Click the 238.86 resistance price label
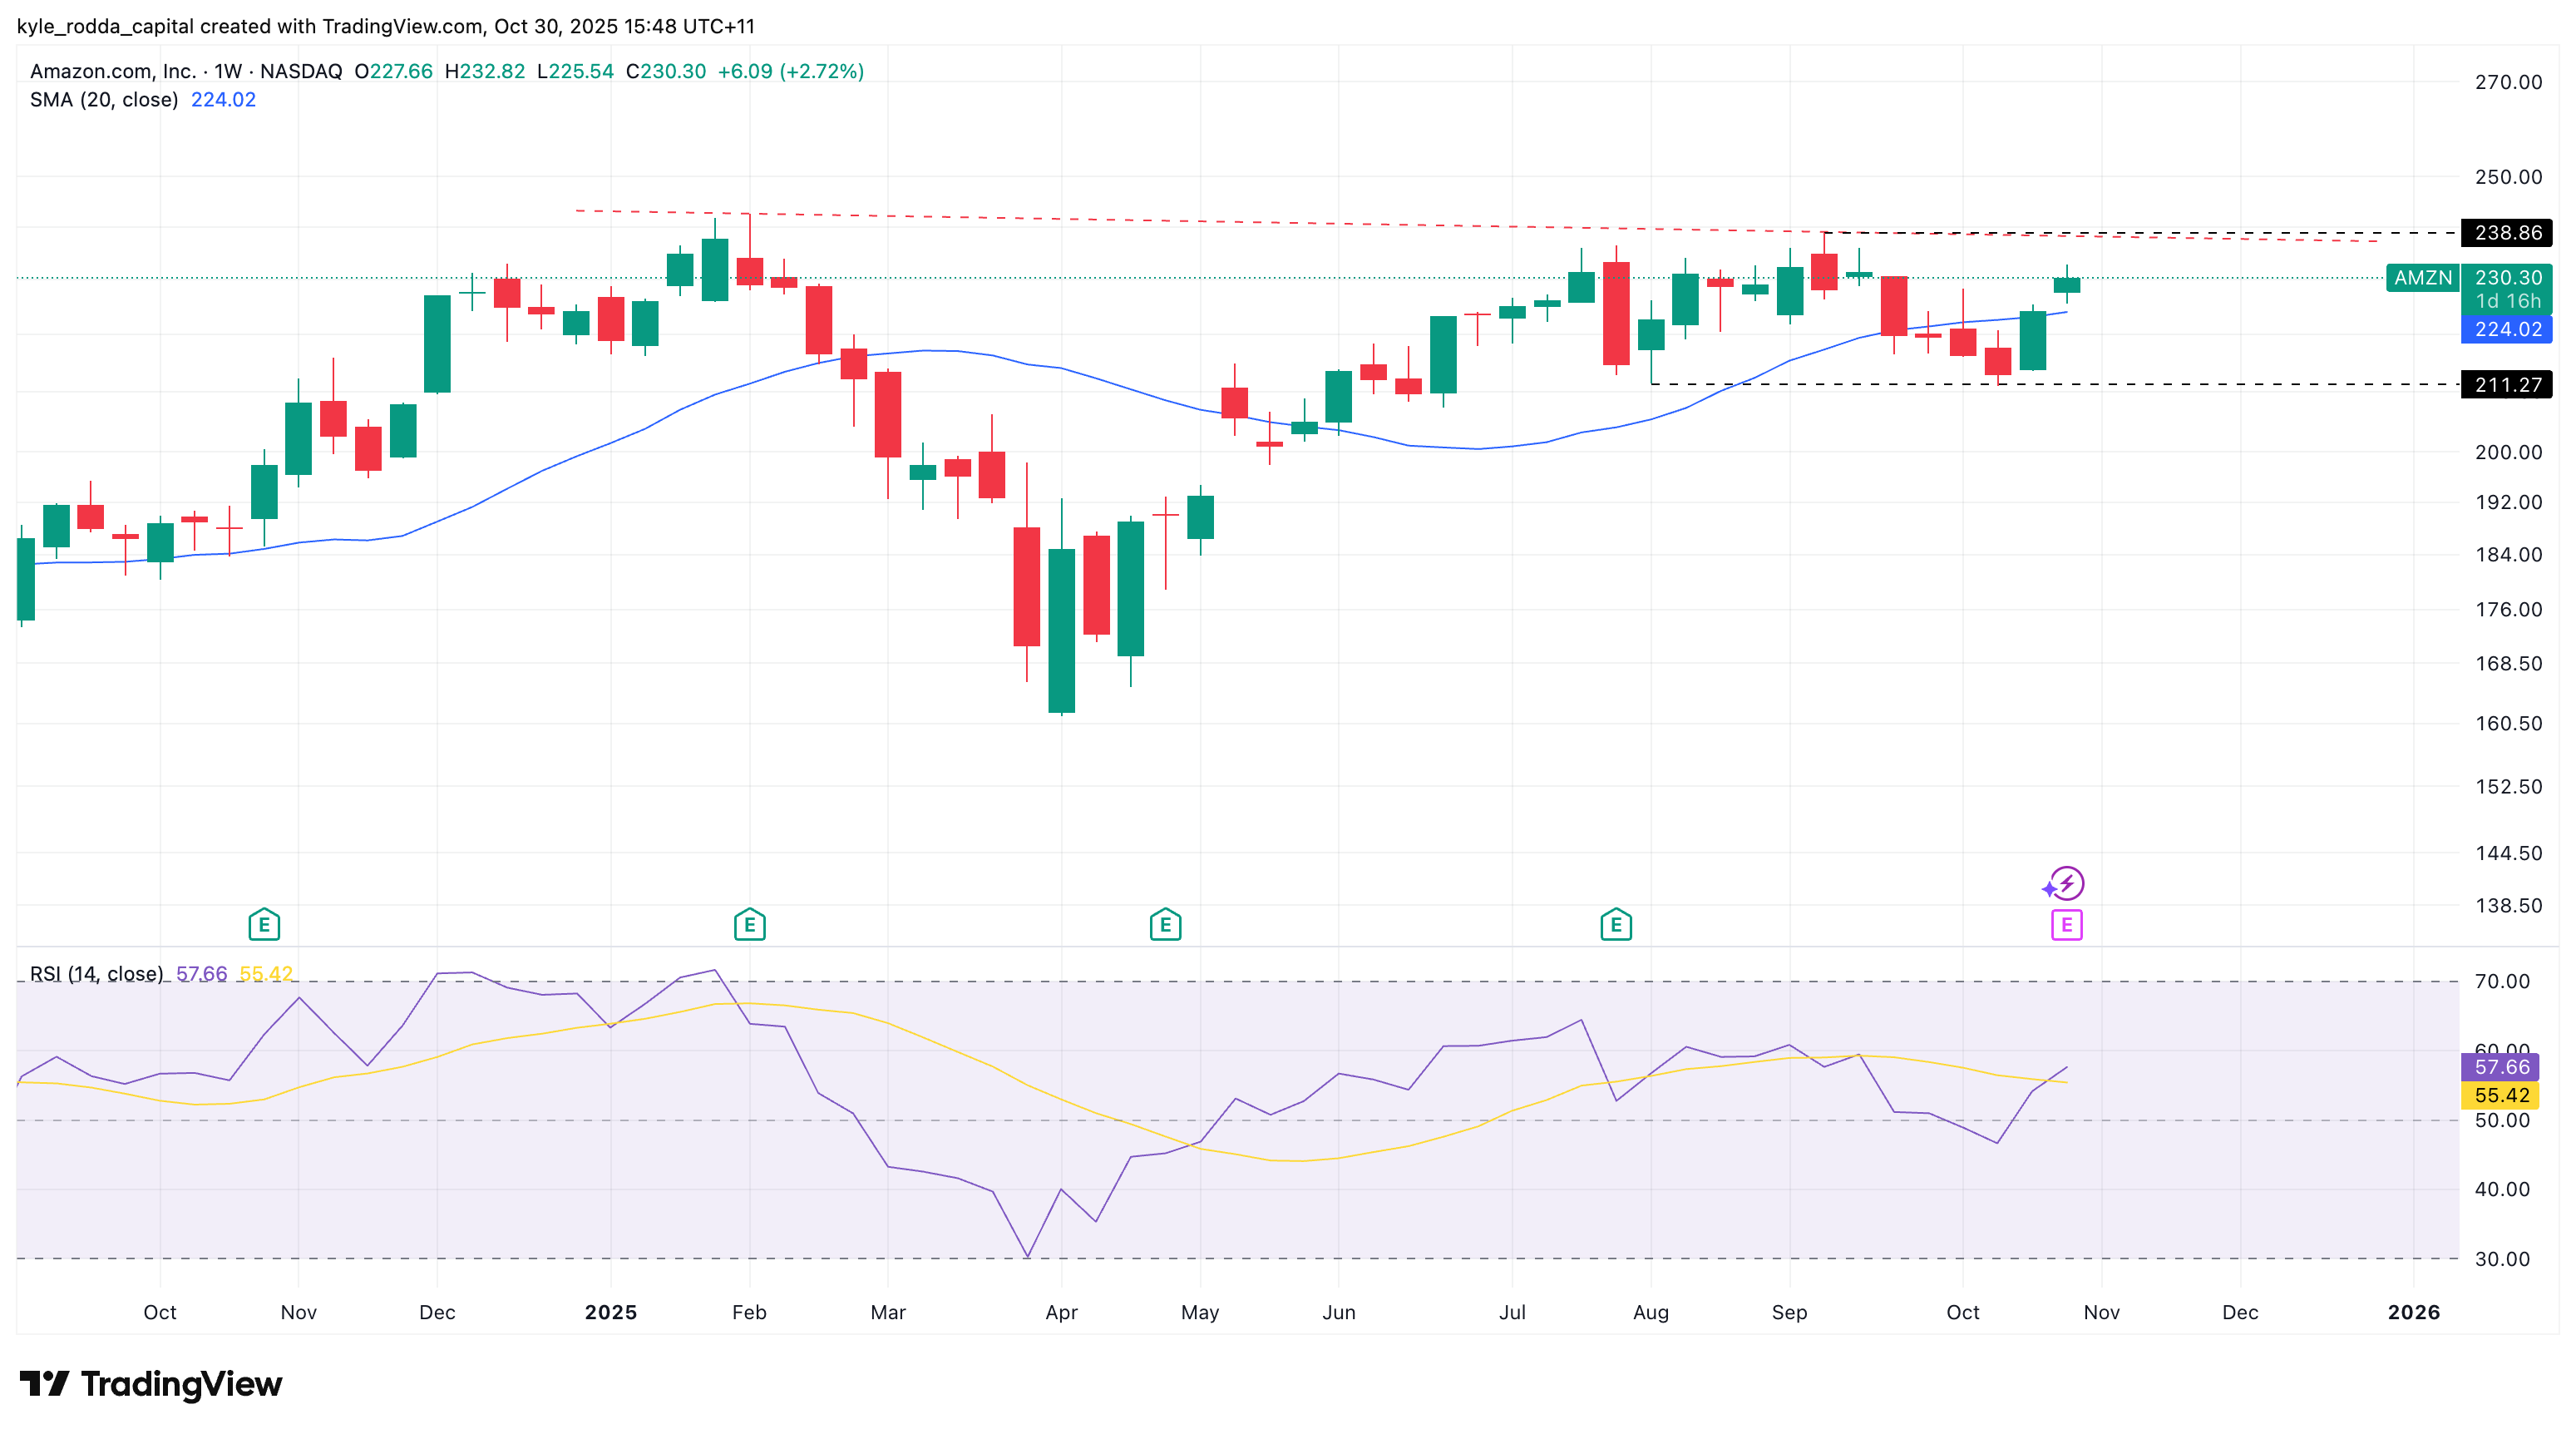 (2506, 233)
